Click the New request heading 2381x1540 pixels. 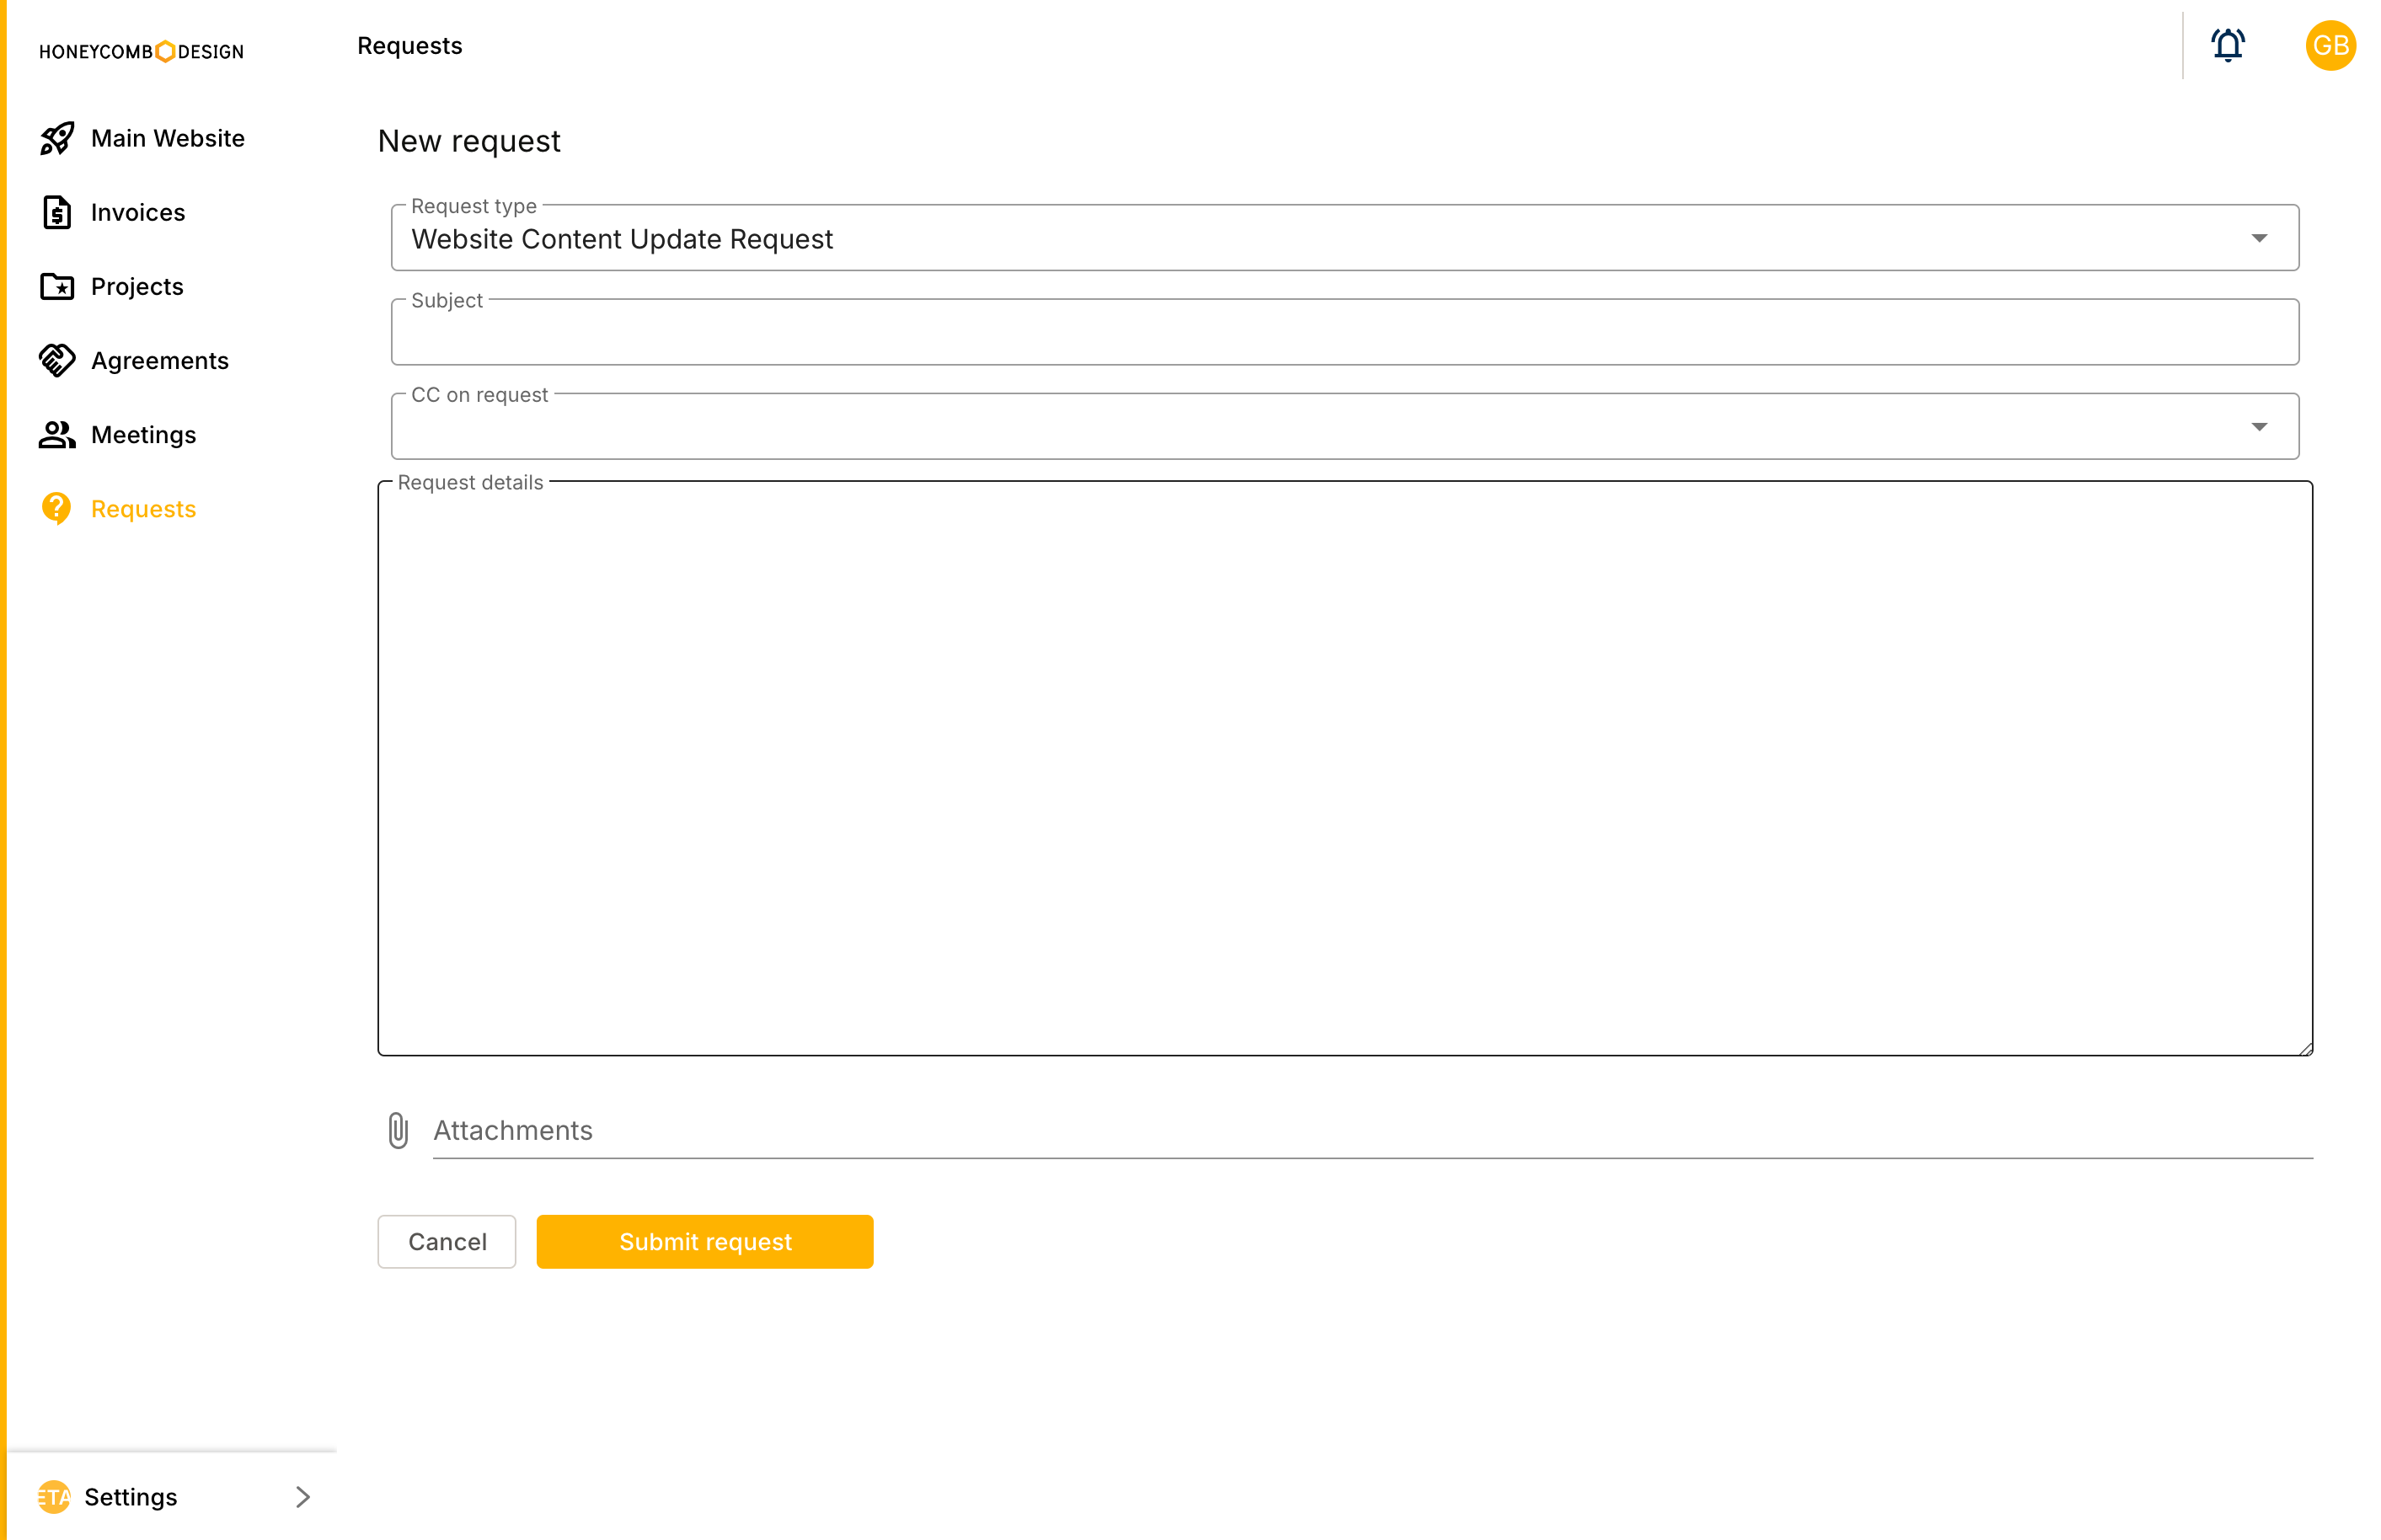[x=469, y=141]
